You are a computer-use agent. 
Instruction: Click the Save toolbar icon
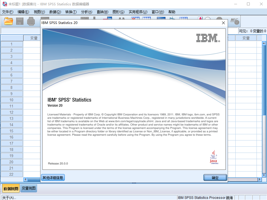[19, 21]
